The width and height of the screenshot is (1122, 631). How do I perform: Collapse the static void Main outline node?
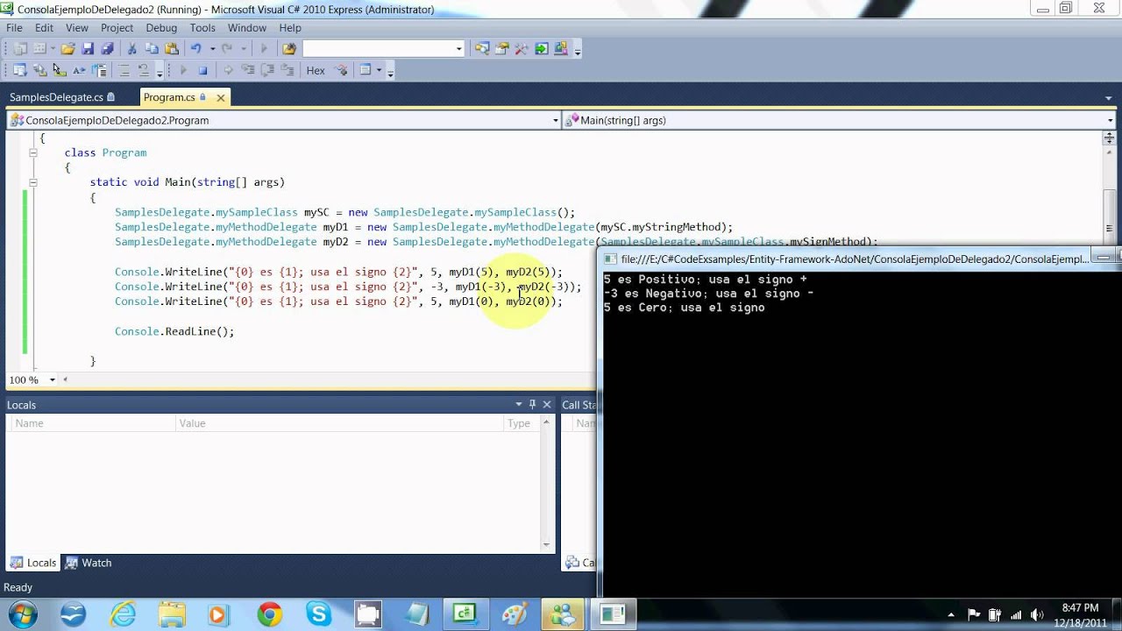[x=33, y=182]
